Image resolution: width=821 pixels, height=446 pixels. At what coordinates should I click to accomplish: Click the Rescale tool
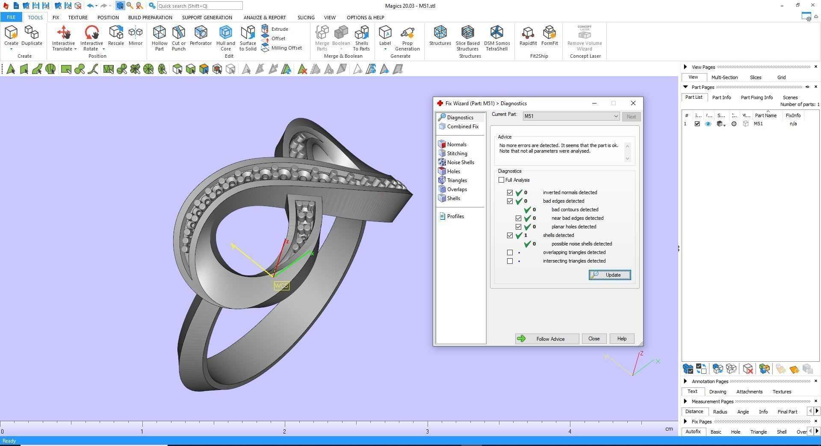pos(116,35)
